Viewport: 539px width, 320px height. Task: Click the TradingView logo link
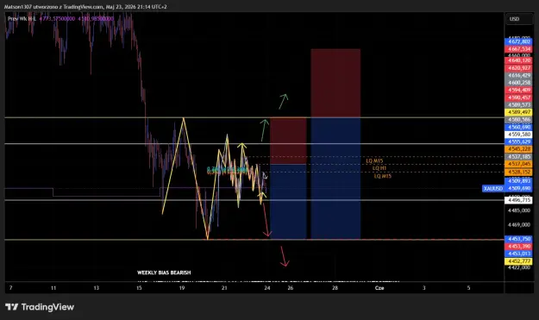coord(40,307)
